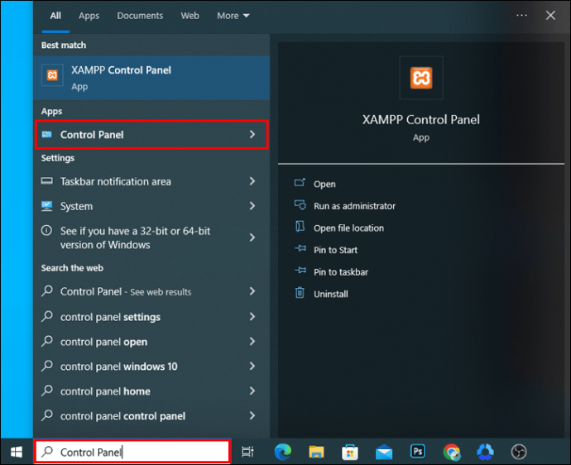Image resolution: width=571 pixels, height=465 pixels.
Task: Select control panel settings web suggestion
Action: pyautogui.click(x=151, y=317)
